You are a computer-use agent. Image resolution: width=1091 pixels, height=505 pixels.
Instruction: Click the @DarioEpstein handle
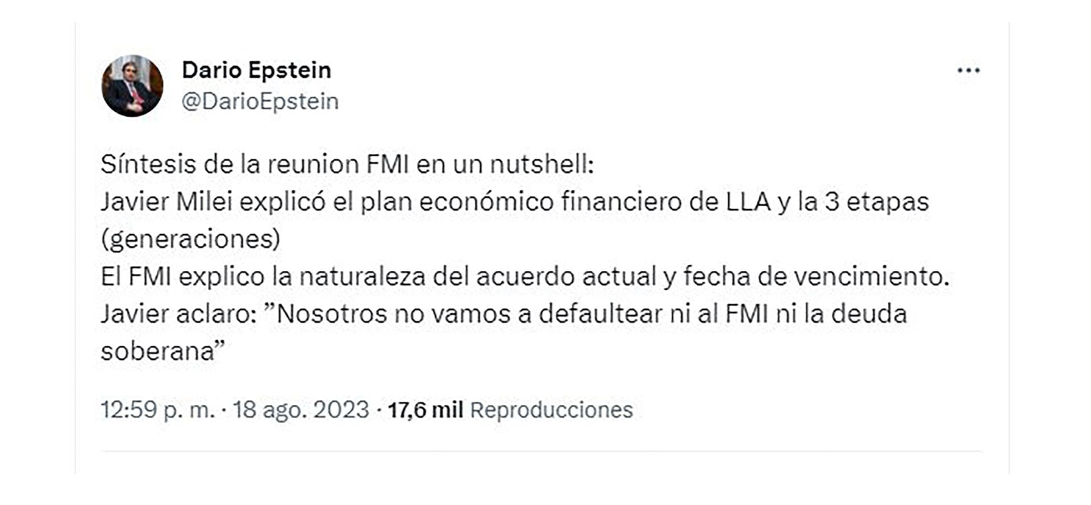260,102
